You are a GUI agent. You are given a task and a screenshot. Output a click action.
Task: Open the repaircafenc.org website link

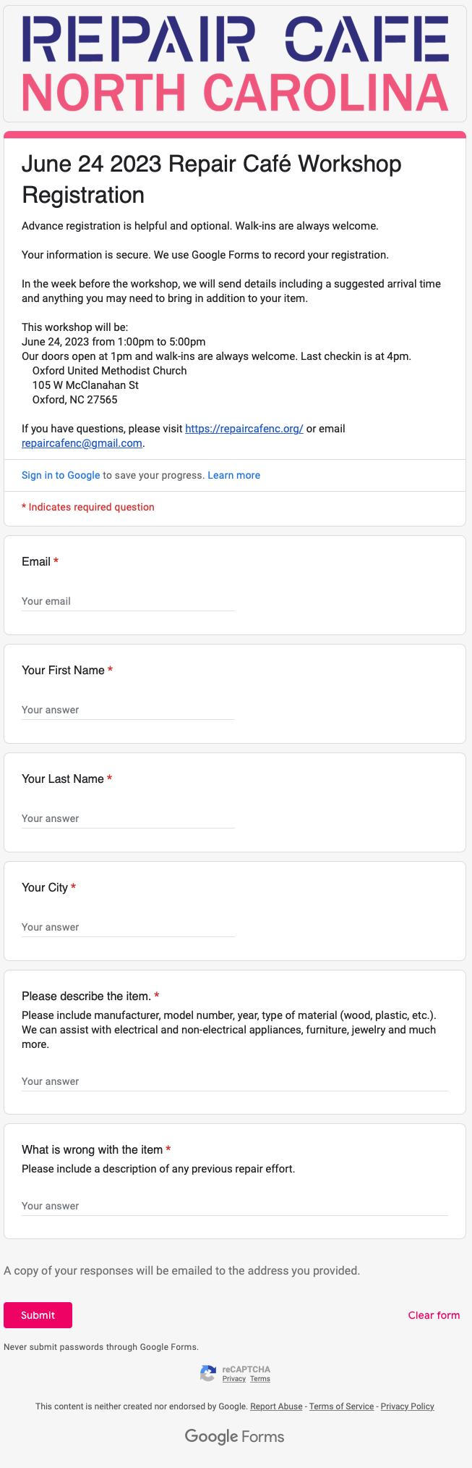click(244, 429)
